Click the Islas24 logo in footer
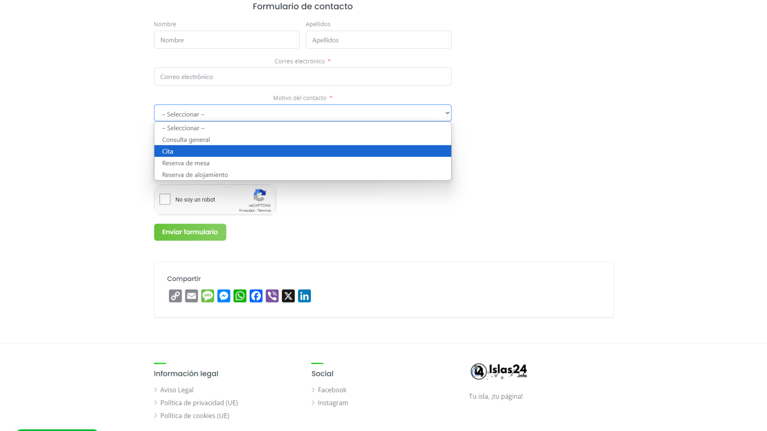Image resolution: width=767 pixels, height=431 pixels. [x=499, y=371]
